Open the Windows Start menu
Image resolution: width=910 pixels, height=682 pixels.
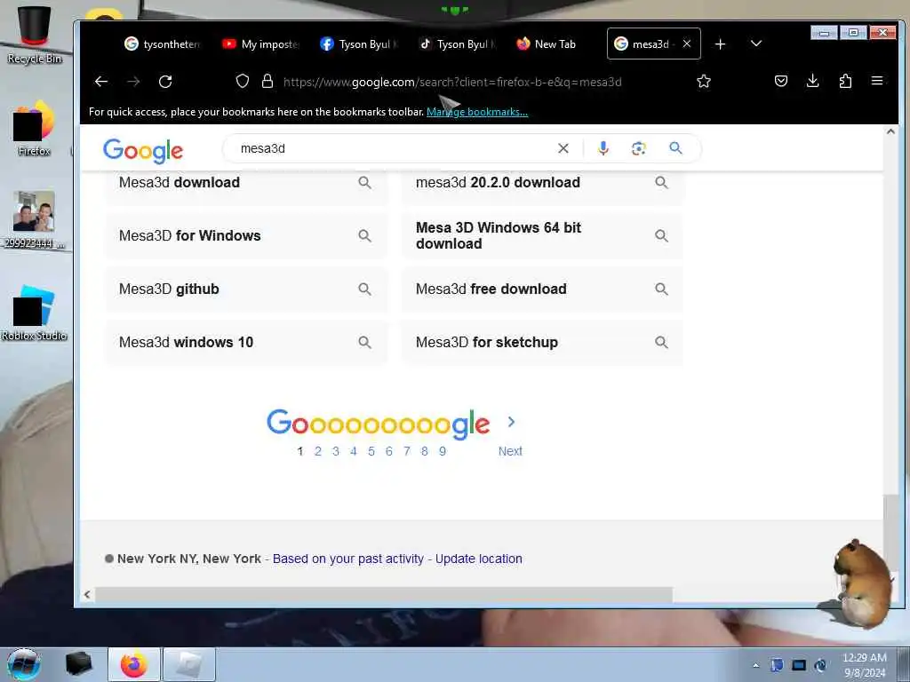pyautogui.click(x=24, y=664)
